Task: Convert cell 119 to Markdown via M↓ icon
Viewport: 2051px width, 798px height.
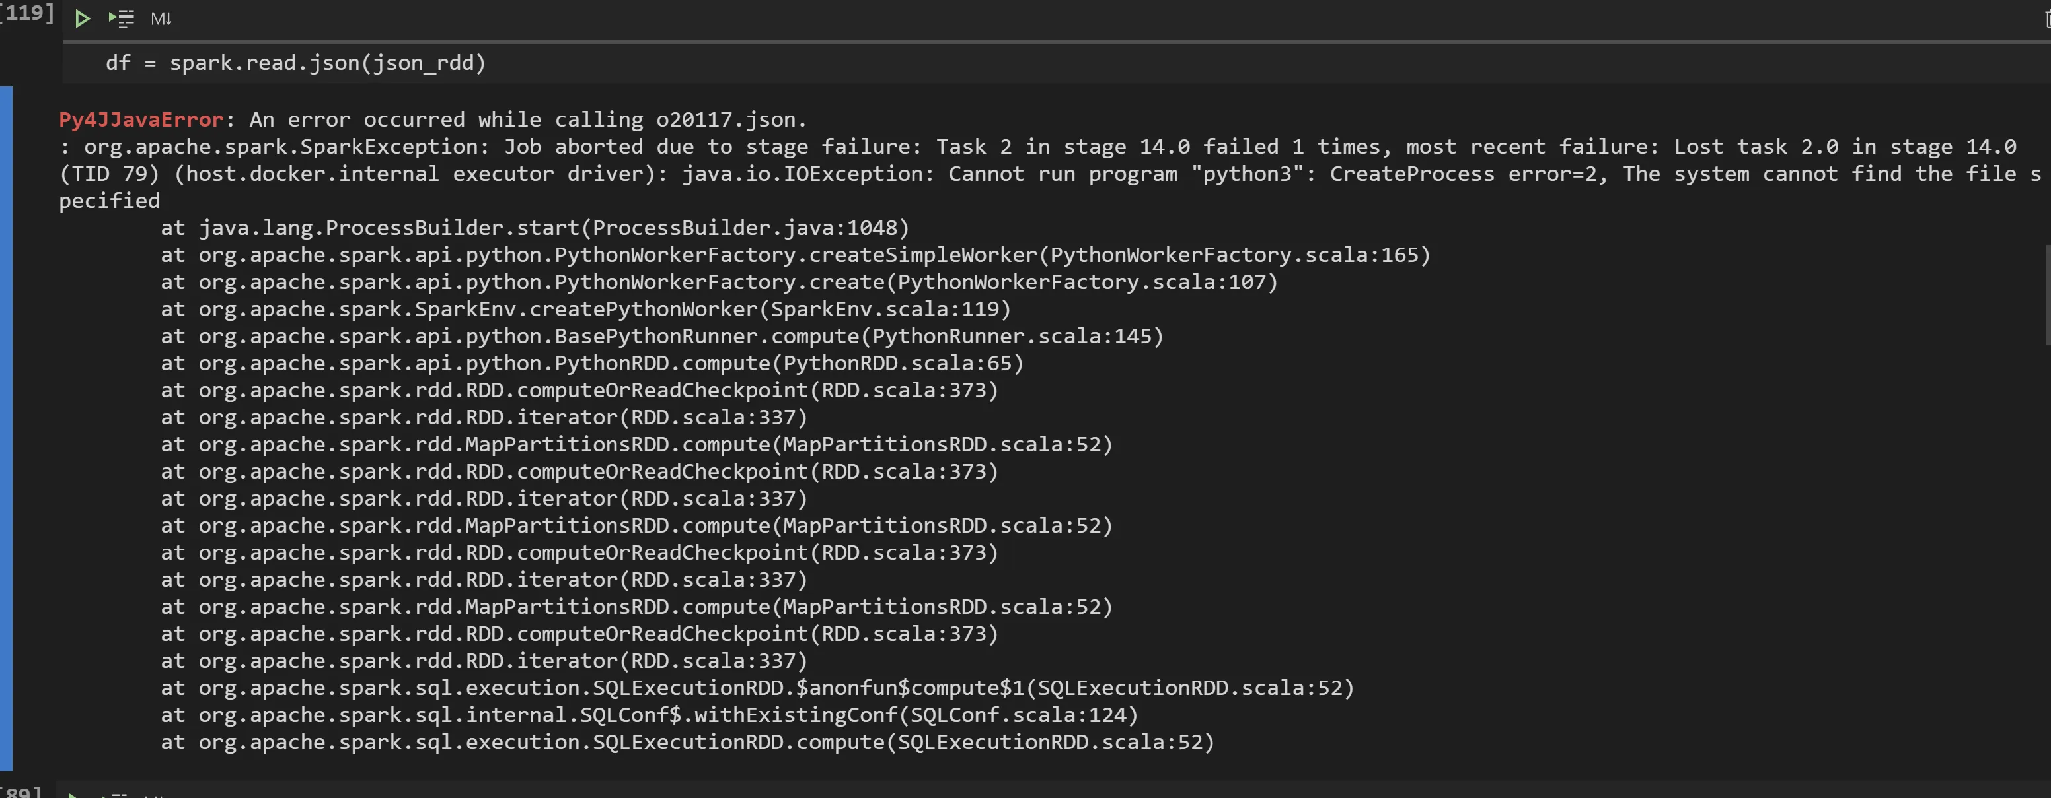Action: [161, 18]
